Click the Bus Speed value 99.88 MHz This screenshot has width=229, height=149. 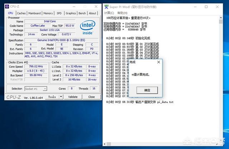click(36, 75)
